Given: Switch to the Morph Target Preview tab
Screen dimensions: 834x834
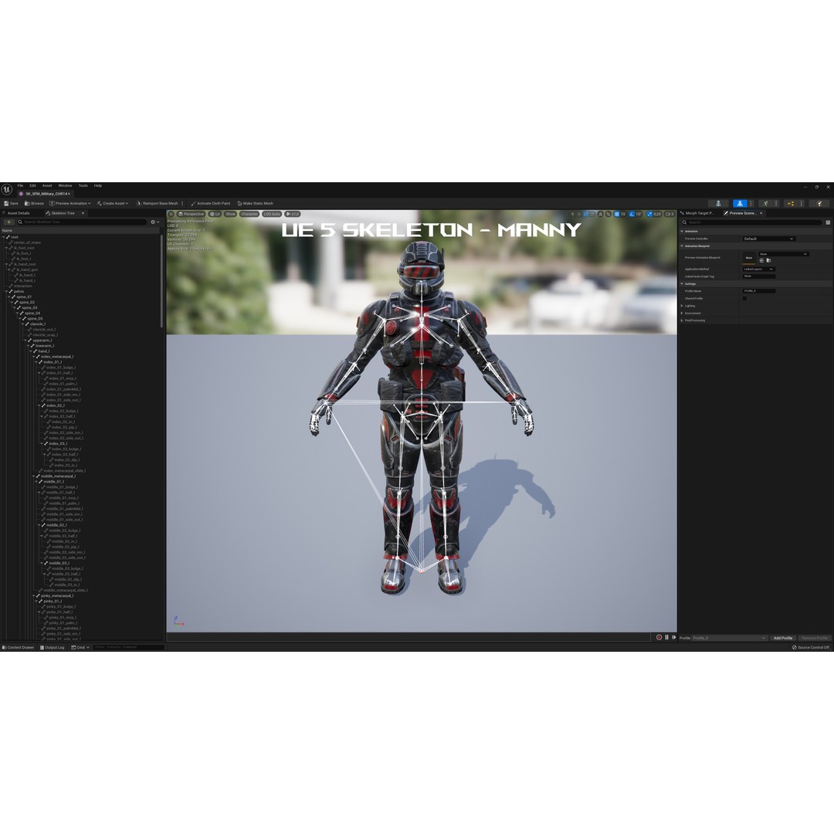Looking at the screenshot, I should point(698,213).
